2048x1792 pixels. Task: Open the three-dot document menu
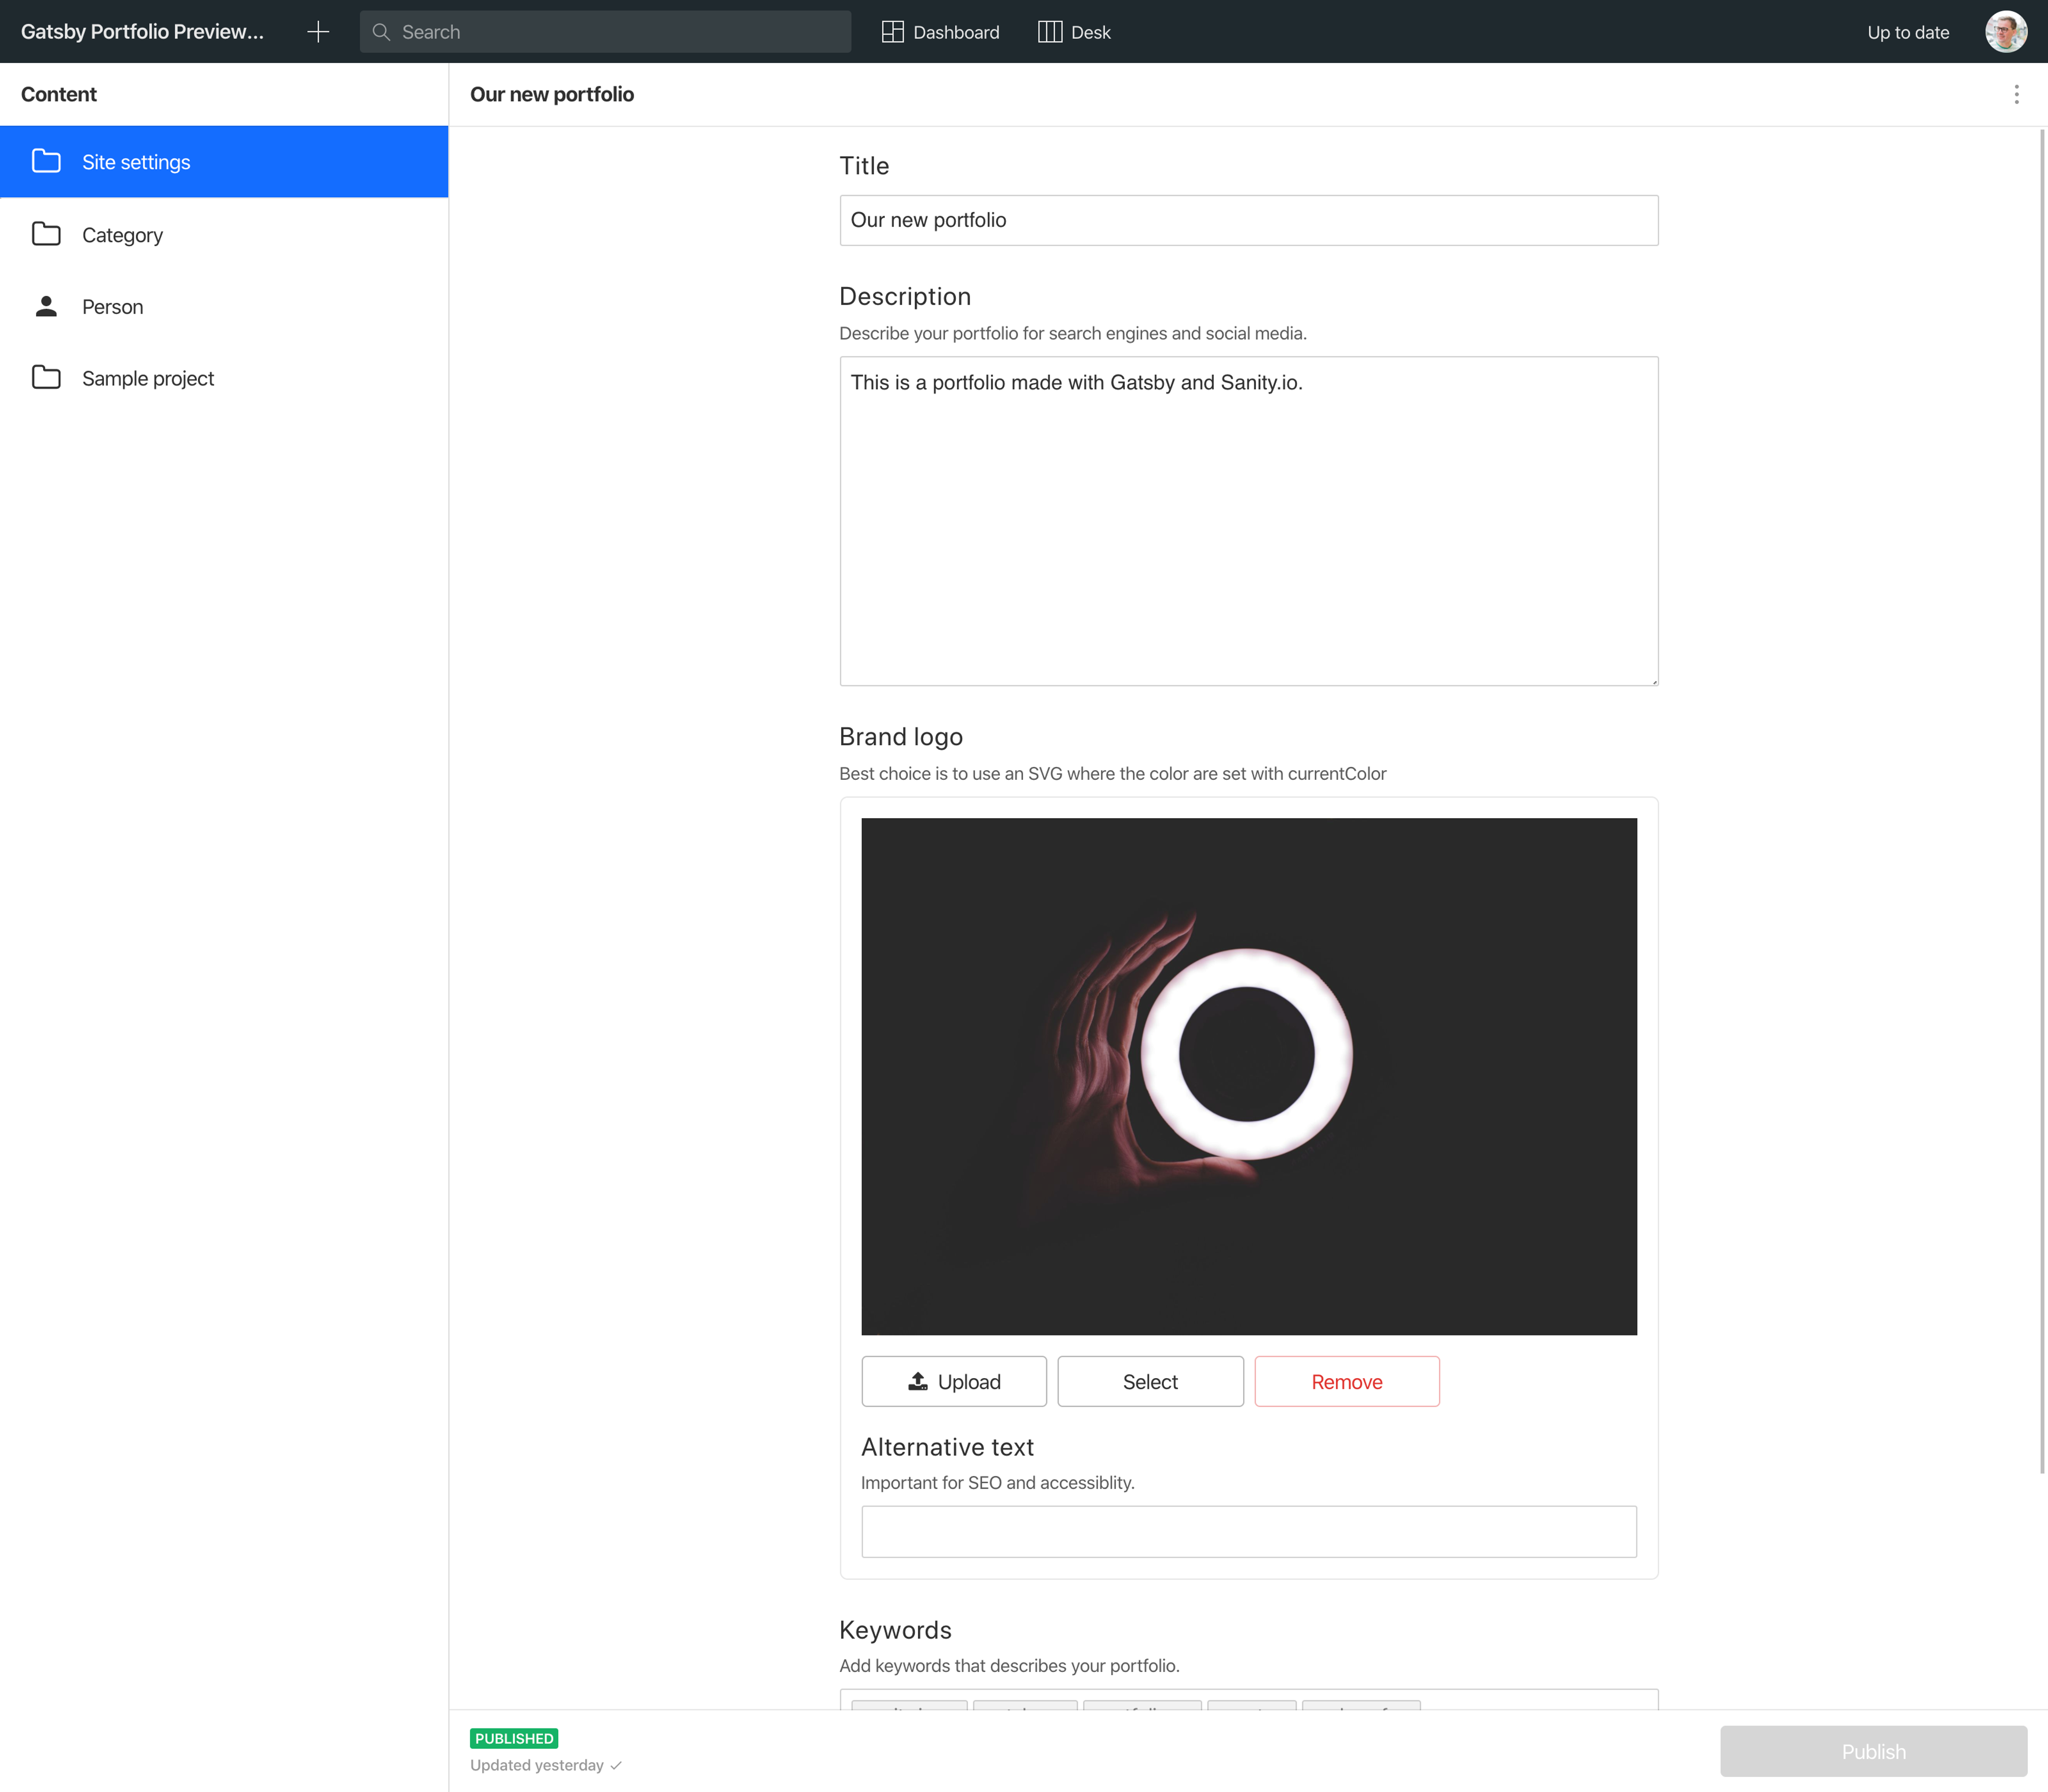click(2016, 94)
